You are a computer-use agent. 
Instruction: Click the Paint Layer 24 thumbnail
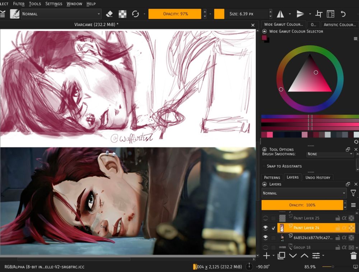[x=282, y=228]
